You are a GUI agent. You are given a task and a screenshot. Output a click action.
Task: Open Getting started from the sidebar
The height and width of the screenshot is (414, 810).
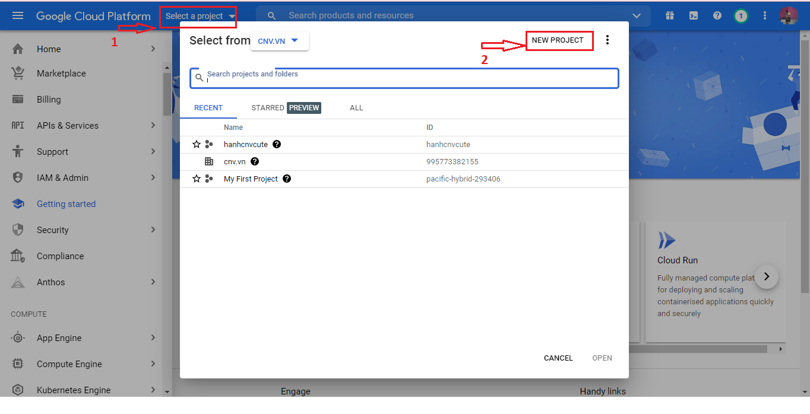coord(66,204)
